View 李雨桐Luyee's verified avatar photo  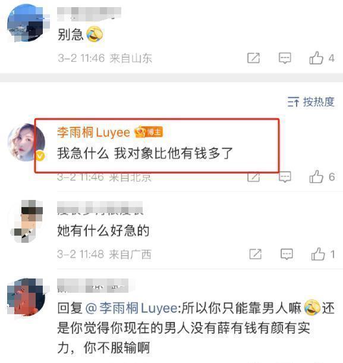coord(26,142)
